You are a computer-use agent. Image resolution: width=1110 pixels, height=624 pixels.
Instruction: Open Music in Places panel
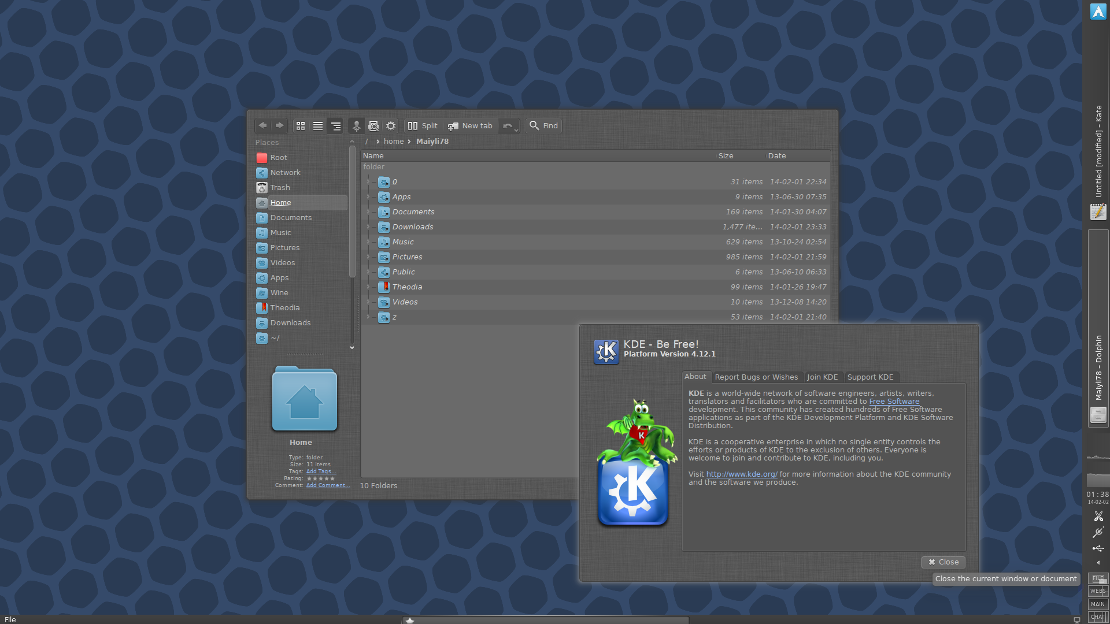click(x=301, y=232)
